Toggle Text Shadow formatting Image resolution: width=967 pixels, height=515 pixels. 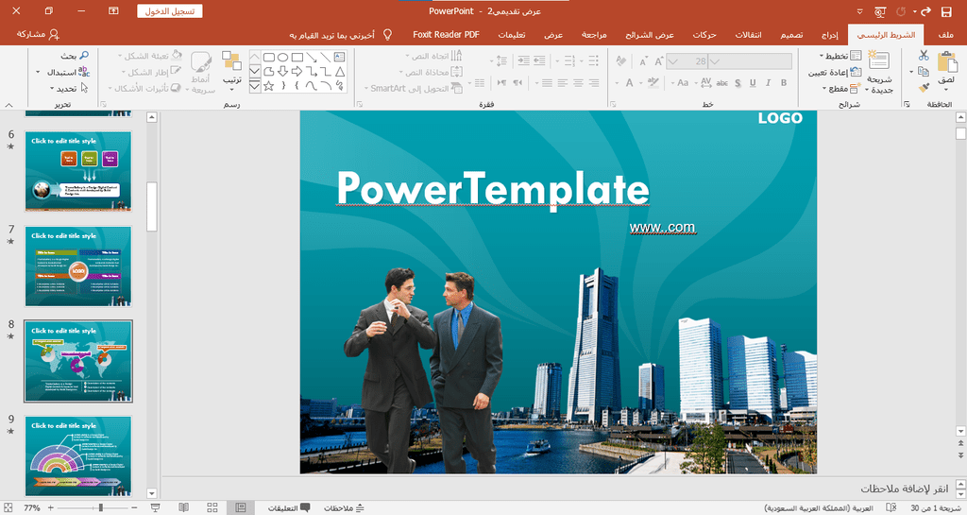[738, 82]
